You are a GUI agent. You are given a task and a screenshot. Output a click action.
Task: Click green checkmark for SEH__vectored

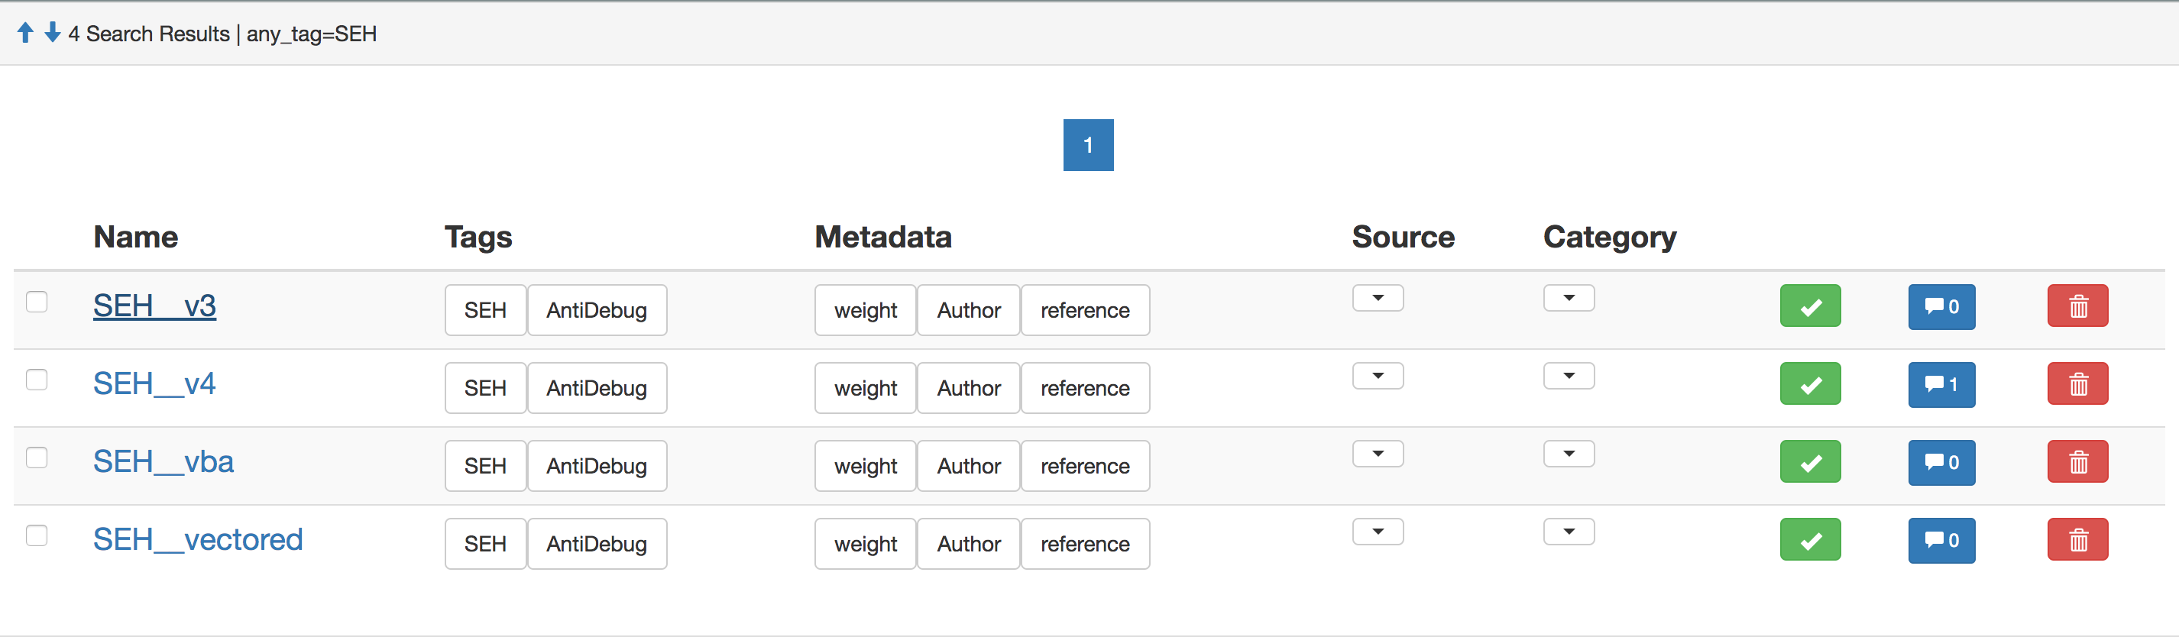pyautogui.click(x=1809, y=541)
